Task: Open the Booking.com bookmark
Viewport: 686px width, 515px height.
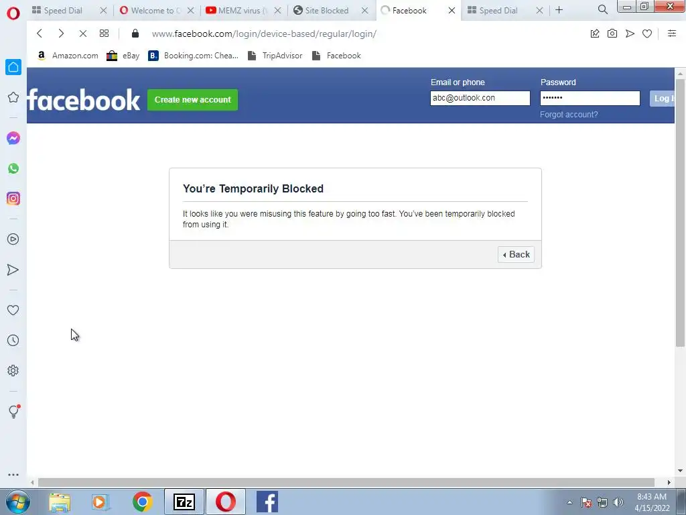Action: 194,56
